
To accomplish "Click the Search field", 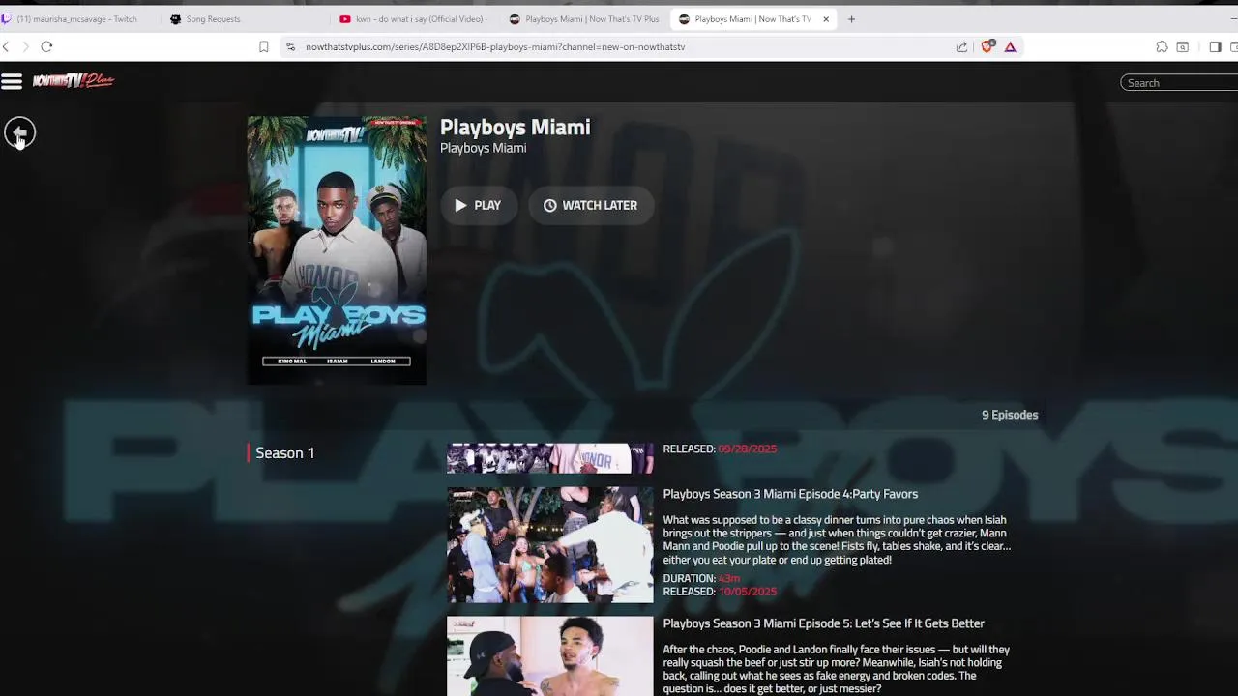I will point(1179,83).
